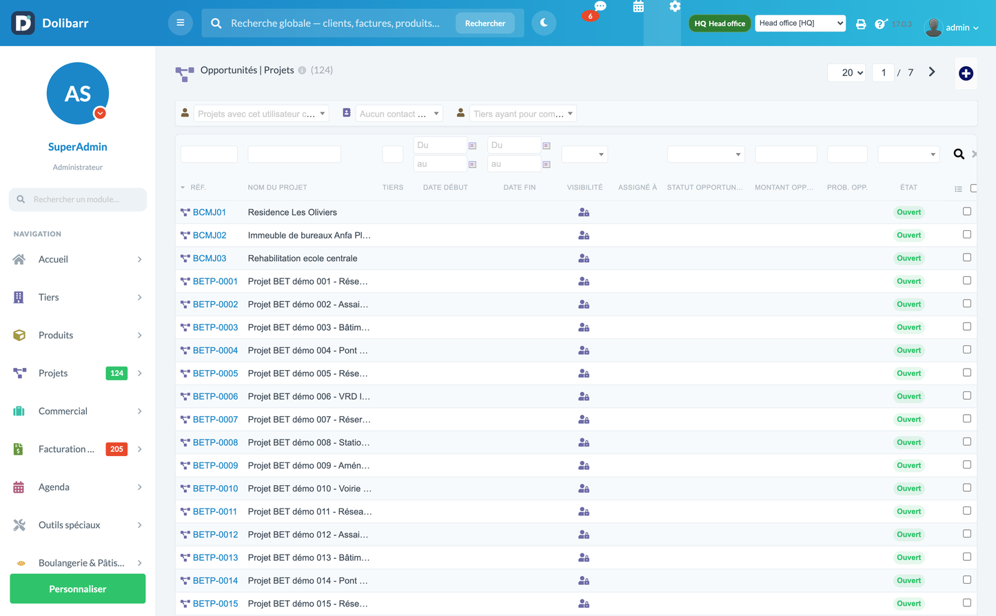The image size is (996, 616).
Task: Check the box for BETP-0008 row
Action: tap(967, 442)
